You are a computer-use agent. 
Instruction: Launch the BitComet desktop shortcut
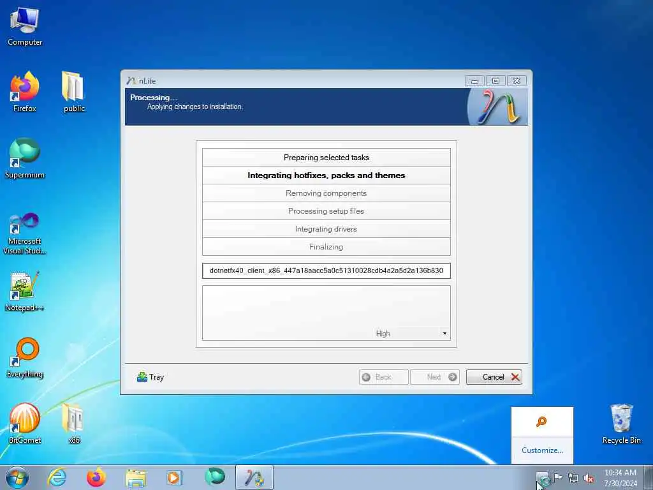coord(25,424)
